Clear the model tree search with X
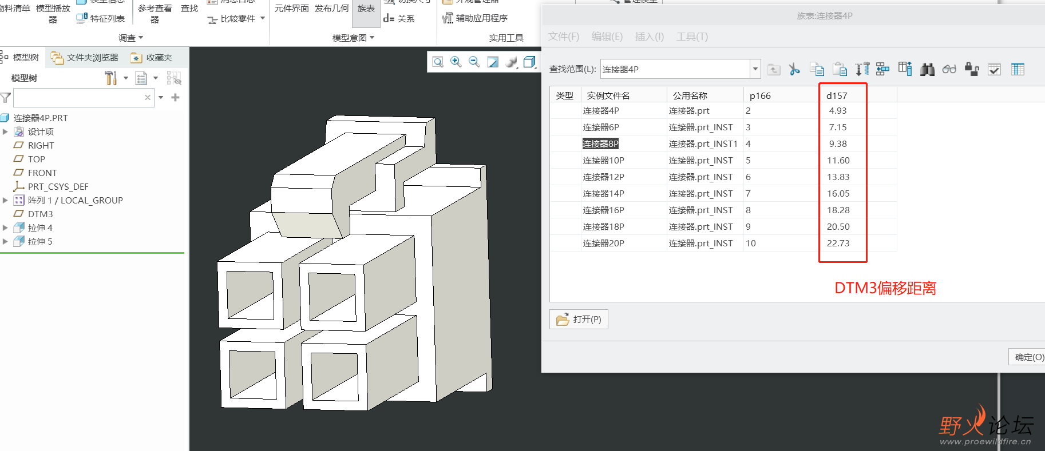 [148, 98]
